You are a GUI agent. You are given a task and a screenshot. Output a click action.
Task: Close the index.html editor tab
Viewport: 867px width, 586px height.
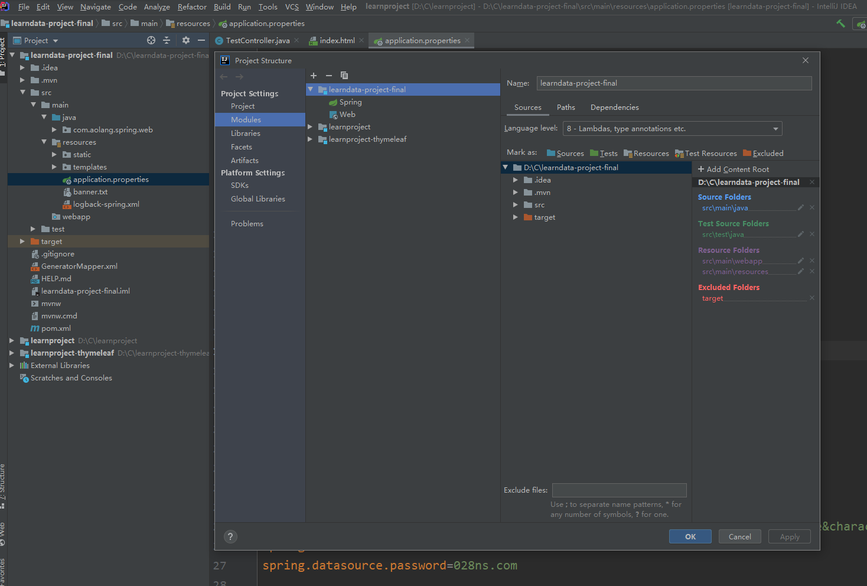[361, 40]
